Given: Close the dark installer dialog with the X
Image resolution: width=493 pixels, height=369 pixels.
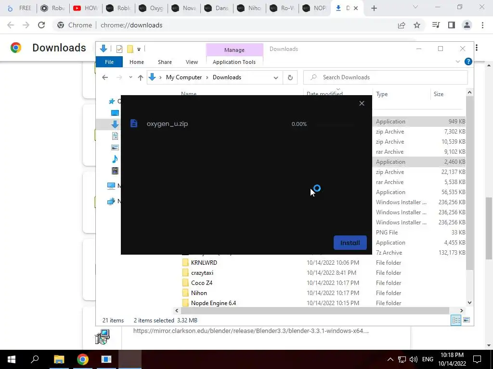Looking at the screenshot, I should point(362,103).
